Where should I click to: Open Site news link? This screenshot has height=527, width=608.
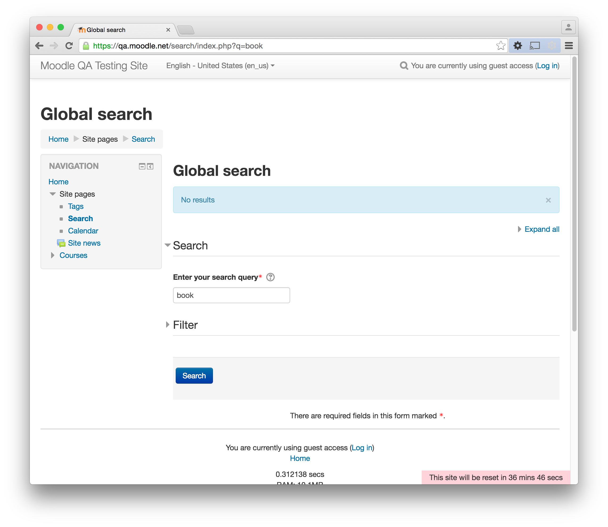(84, 243)
